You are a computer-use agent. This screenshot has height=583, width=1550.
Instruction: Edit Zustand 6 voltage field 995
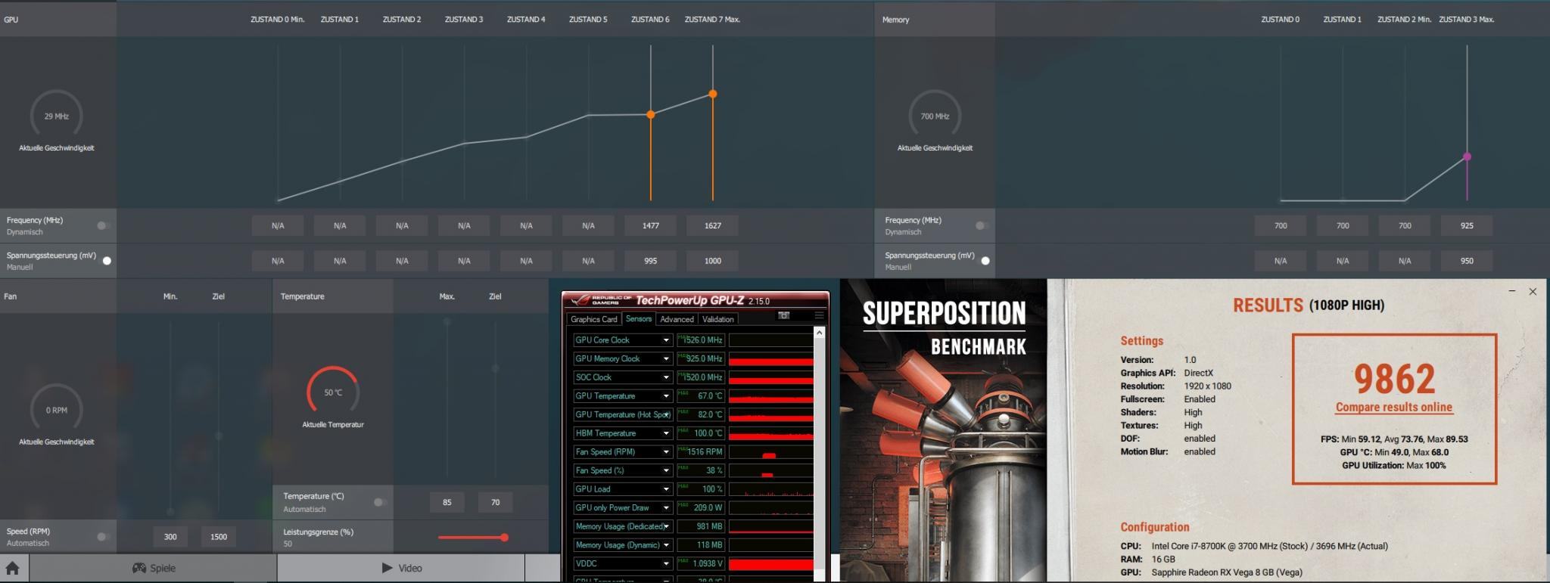click(x=650, y=261)
